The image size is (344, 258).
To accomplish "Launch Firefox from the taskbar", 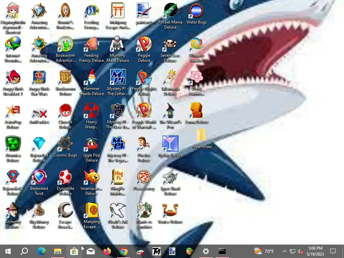I will [107, 251].
